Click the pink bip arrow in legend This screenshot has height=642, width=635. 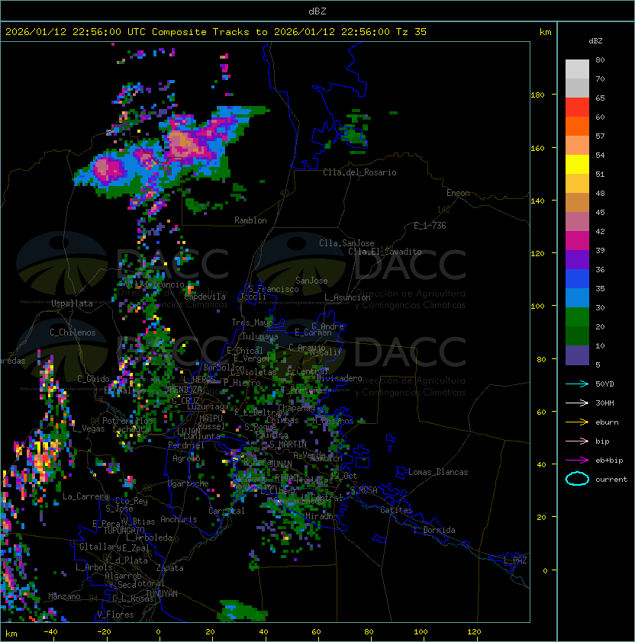577,441
